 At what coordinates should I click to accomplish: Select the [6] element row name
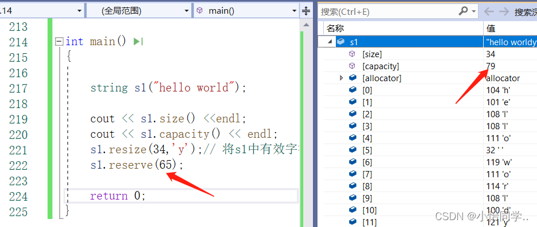pyautogui.click(x=367, y=162)
